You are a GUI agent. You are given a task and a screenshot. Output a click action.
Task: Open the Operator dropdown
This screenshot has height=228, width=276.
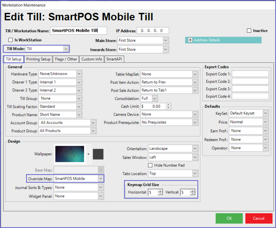tap(265, 148)
